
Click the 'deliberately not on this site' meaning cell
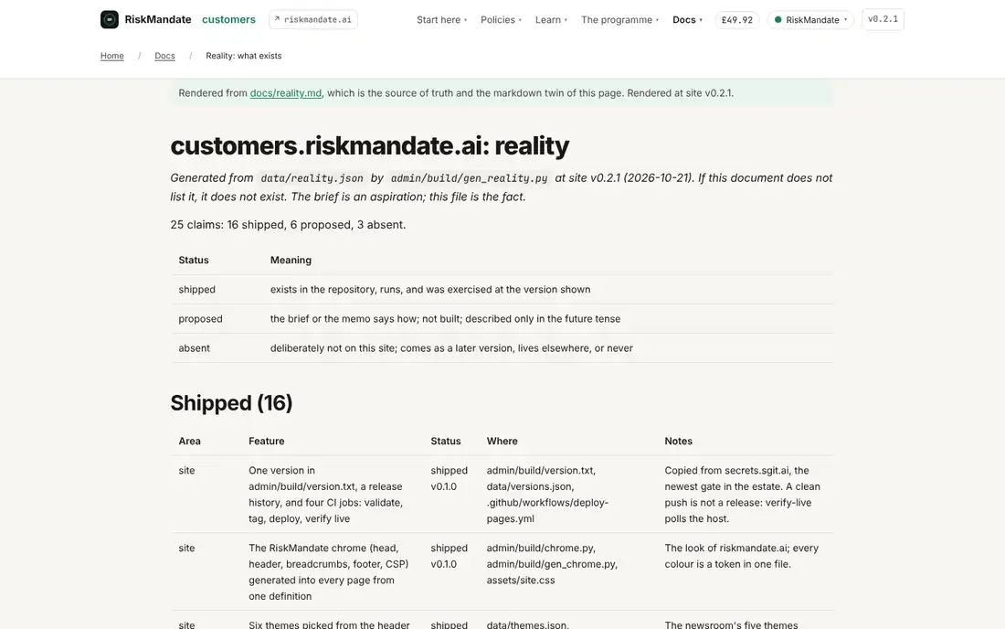pos(451,348)
